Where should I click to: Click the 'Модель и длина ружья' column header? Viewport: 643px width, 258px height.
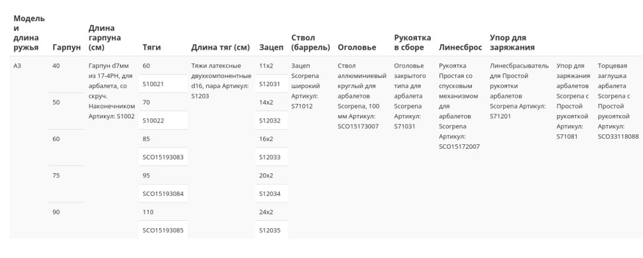pyautogui.click(x=29, y=33)
